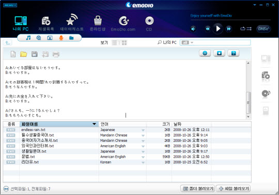The width and height of the screenshot is (279, 195).
Task: Open help with the question mark button
Action: (234, 53)
